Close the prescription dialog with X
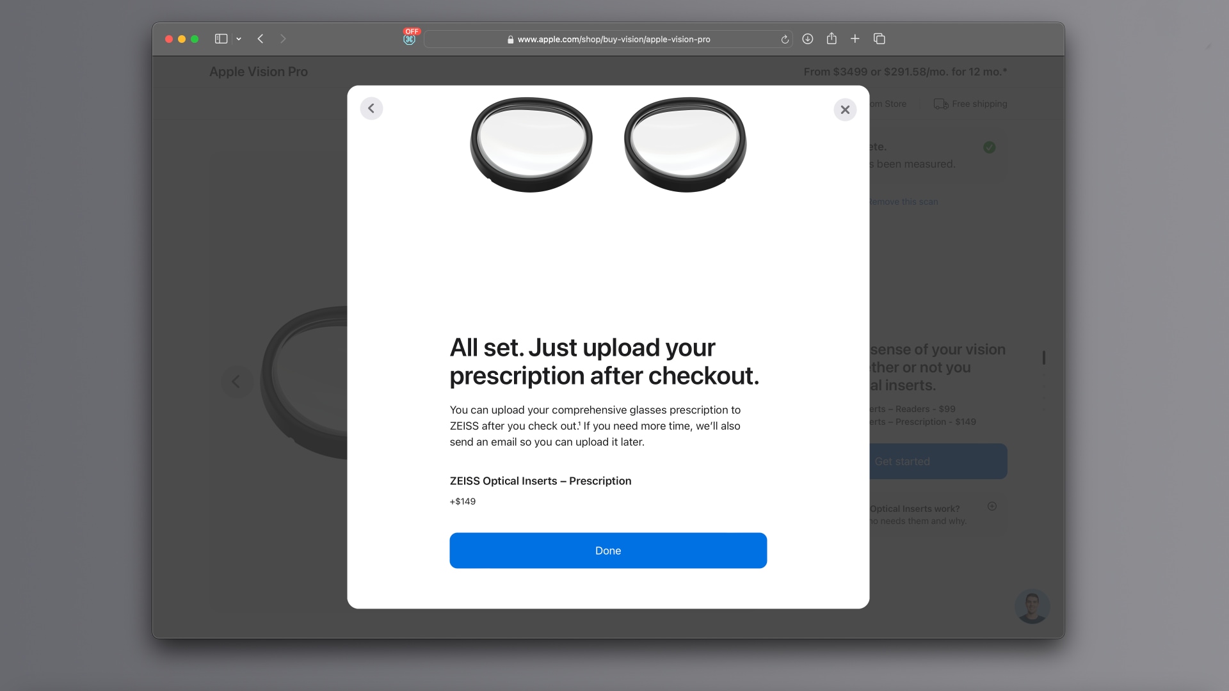This screenshot has width=1229, height=691. [845, 109]
